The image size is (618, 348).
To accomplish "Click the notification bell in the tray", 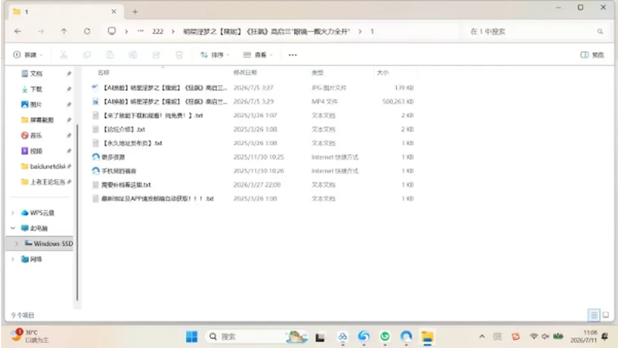I will (604, 336).
